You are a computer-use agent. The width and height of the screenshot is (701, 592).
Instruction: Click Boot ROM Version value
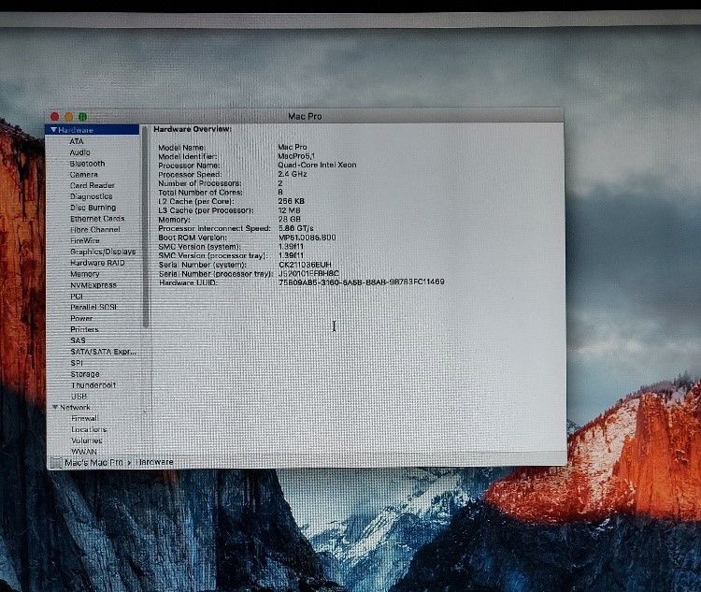pos(308,238)
